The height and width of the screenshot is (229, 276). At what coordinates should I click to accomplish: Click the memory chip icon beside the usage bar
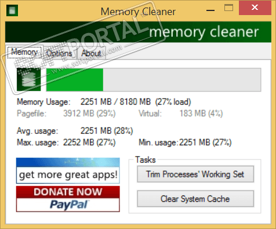pos(29,79)
